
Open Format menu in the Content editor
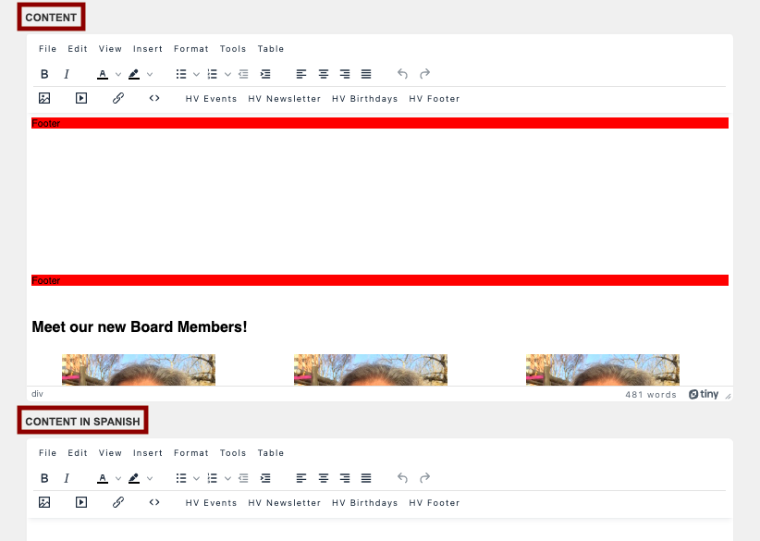(x=191, y=49)
